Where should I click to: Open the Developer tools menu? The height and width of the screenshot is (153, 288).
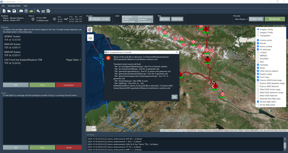click(14, 6)
